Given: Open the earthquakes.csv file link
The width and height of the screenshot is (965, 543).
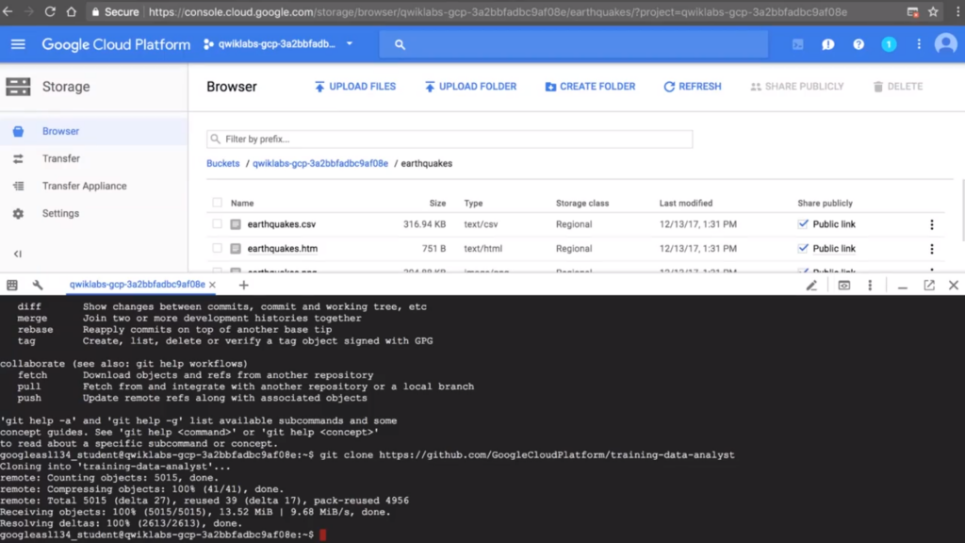Looking at the screenshot, I should [x=281, y=224].
